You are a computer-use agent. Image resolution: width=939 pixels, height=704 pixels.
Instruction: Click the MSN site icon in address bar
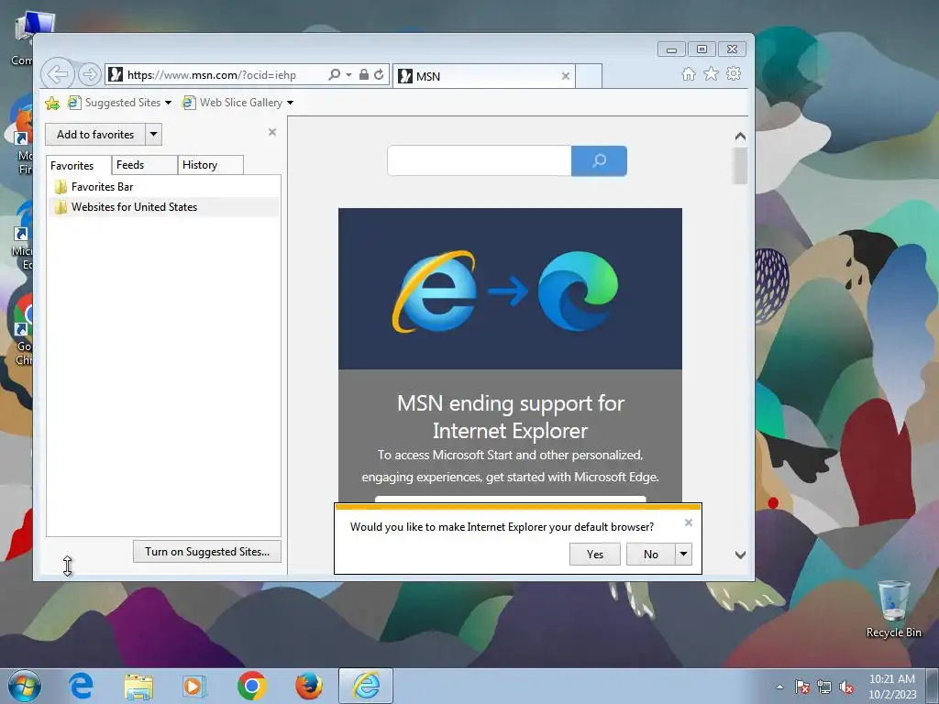coord(116,75)
